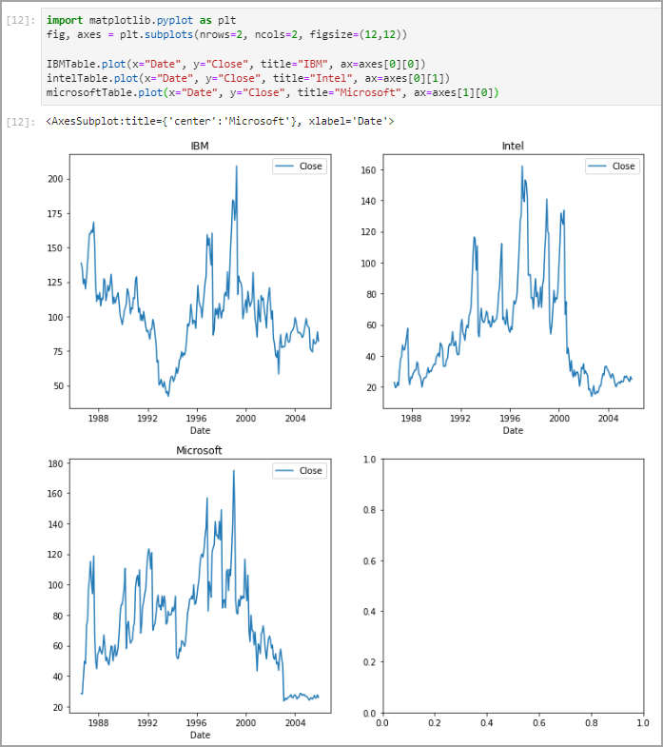Click the 'import matplotlib.pyplot as plt' line
The height and width of the screenshot is (747, 663).
[x=141, y=20]
